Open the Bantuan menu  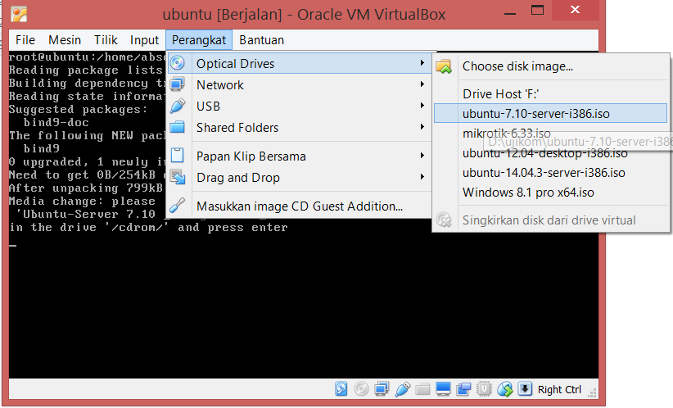[x=261, y=40]
